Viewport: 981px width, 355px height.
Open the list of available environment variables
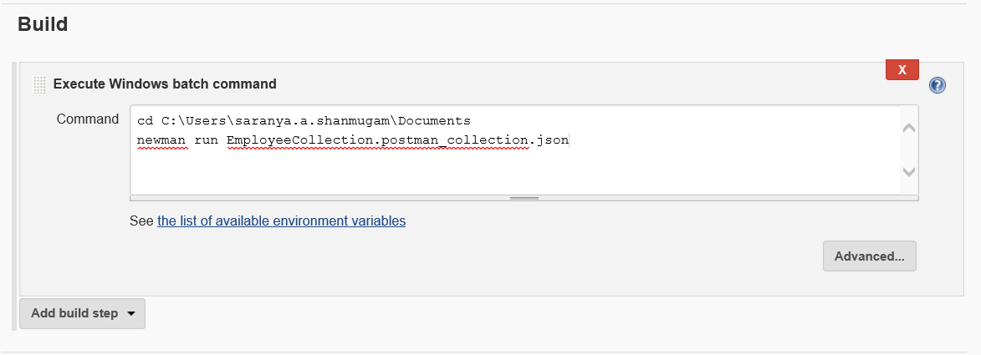pos(281,221)
